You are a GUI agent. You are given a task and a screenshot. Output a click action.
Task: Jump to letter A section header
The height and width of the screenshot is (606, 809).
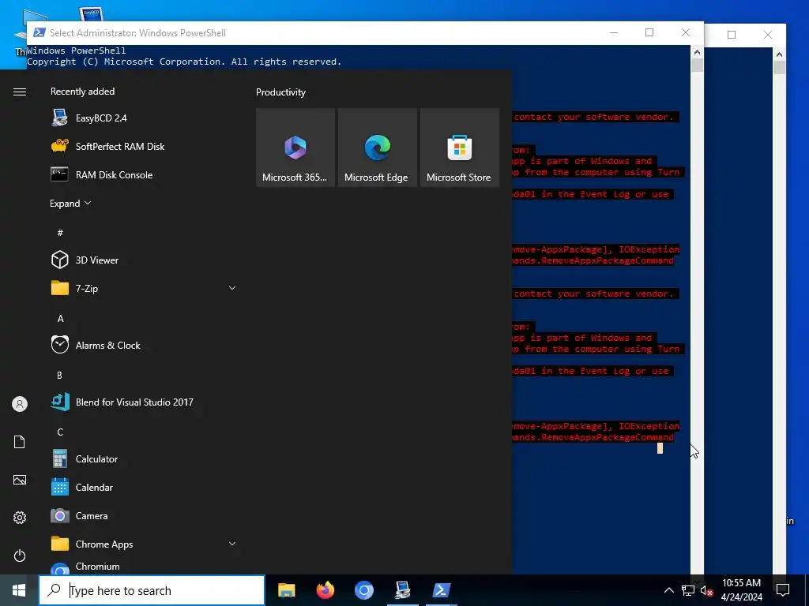click(60, 319)
